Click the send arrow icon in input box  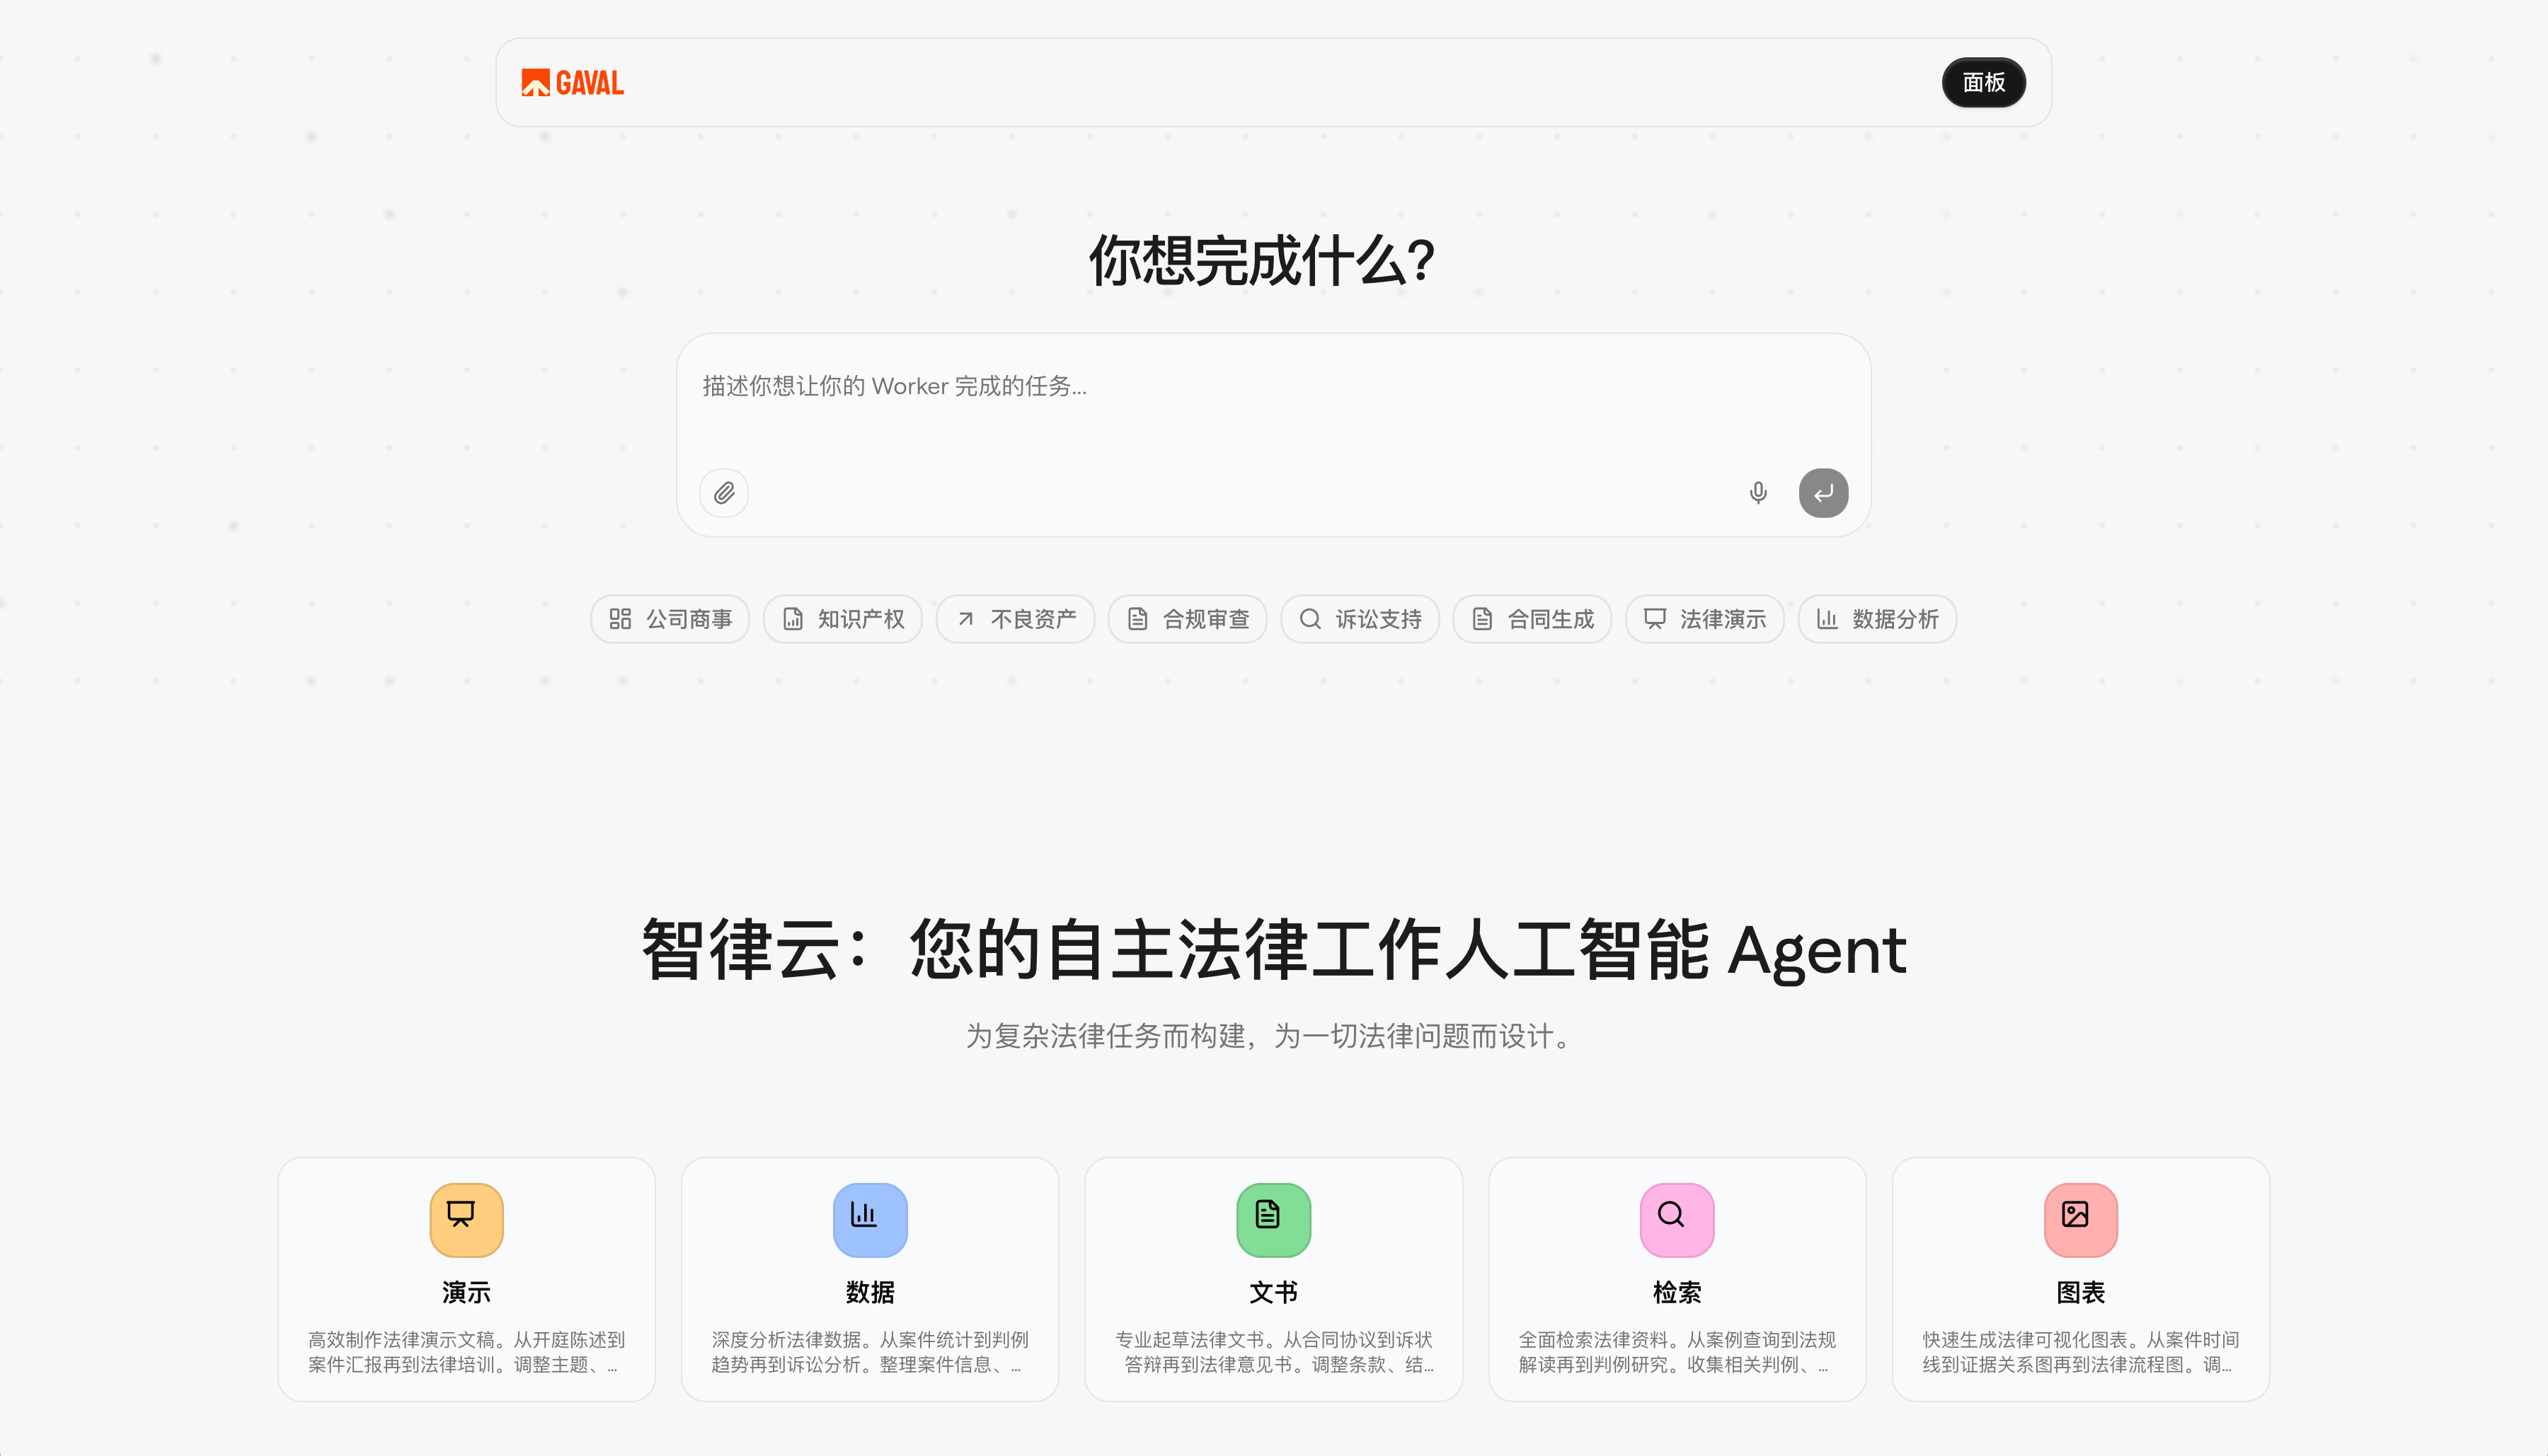pyautogui.click(x=1823, y=493)
